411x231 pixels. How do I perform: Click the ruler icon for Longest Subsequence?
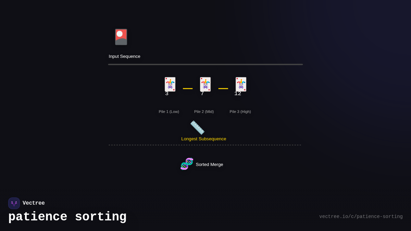pyautogui.click(x=197, y=127)
